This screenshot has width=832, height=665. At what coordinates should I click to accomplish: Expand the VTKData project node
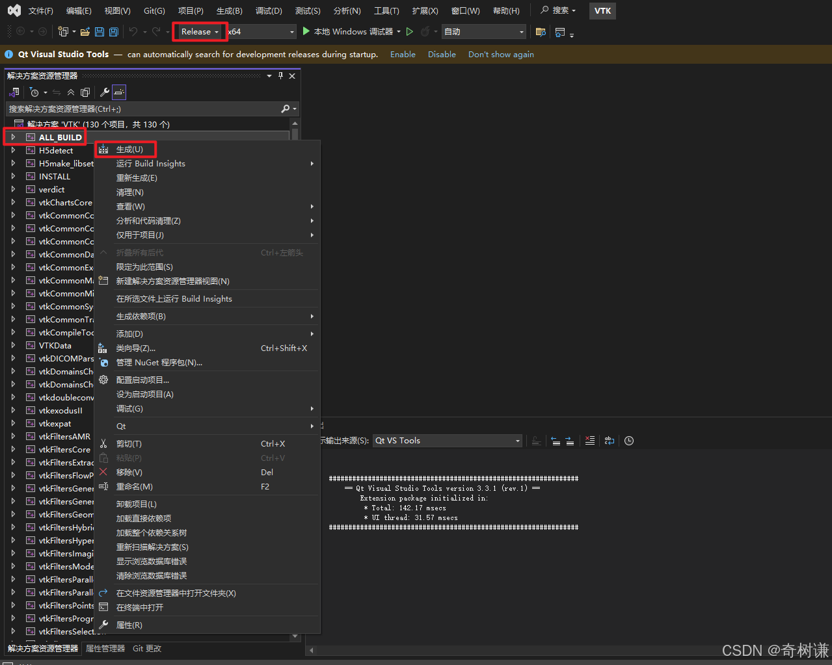(13, 345)
